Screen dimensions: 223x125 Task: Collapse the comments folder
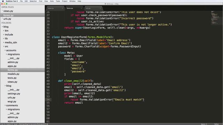pos(5,106)
